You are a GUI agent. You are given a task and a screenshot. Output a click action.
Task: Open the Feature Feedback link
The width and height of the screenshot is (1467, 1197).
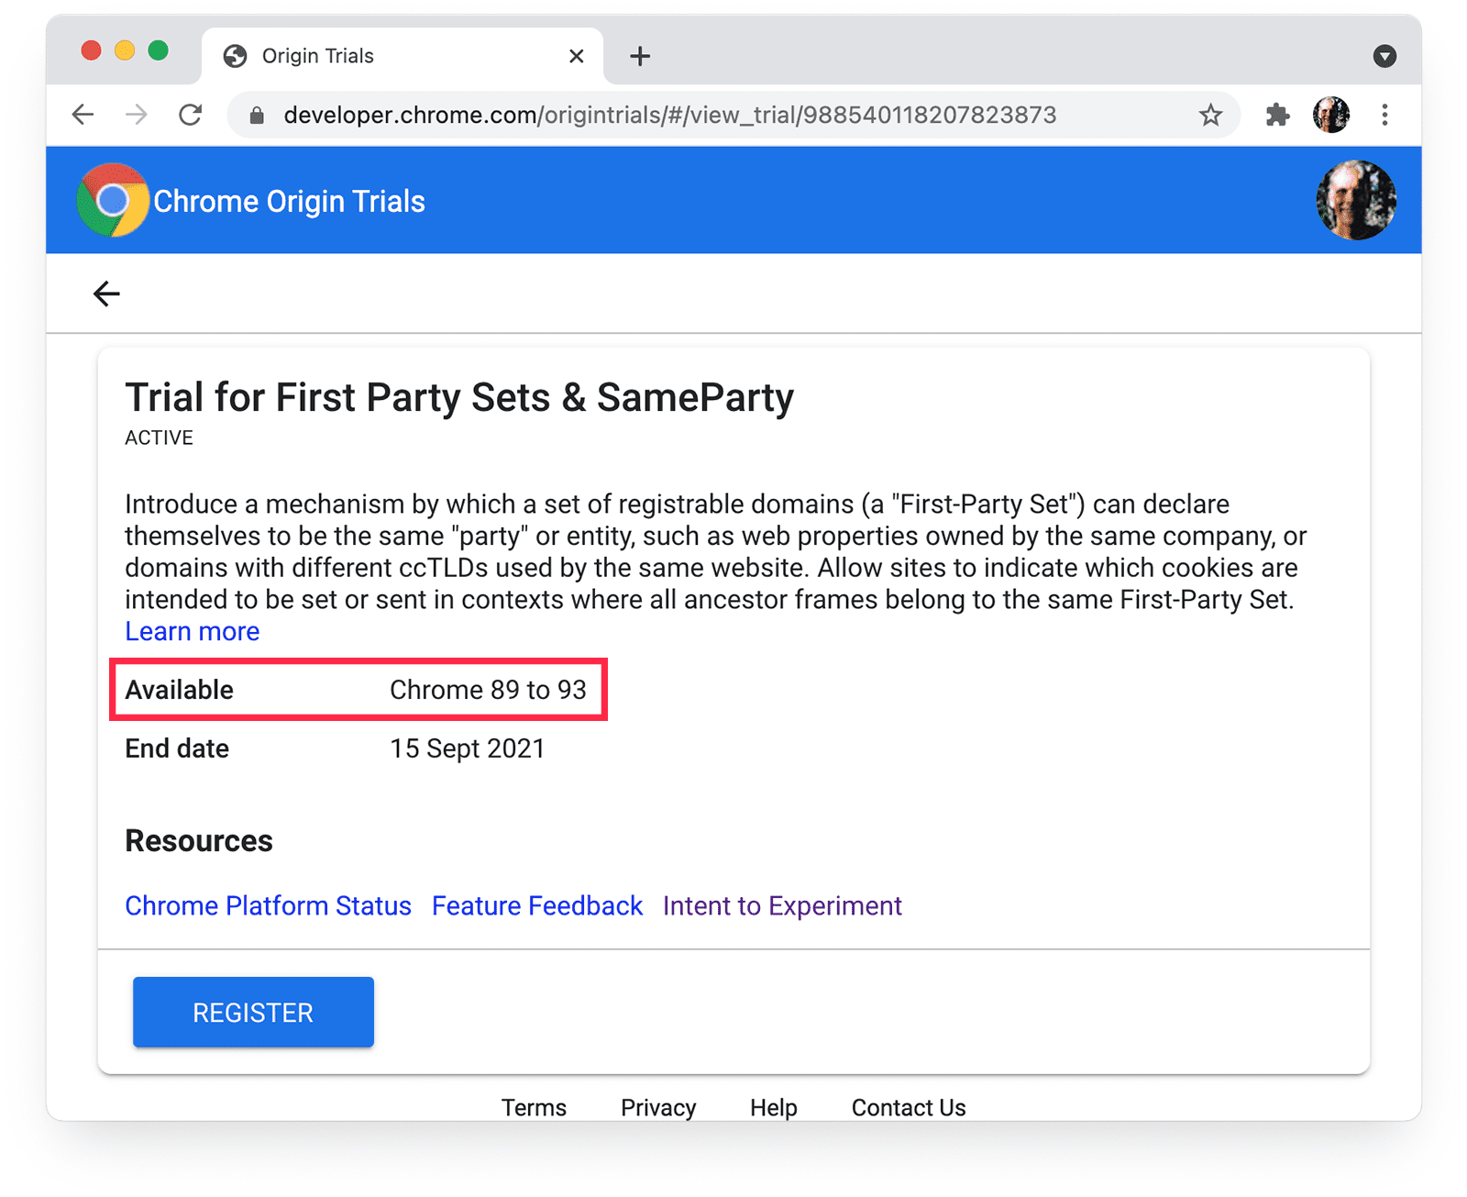coord(536,905)
